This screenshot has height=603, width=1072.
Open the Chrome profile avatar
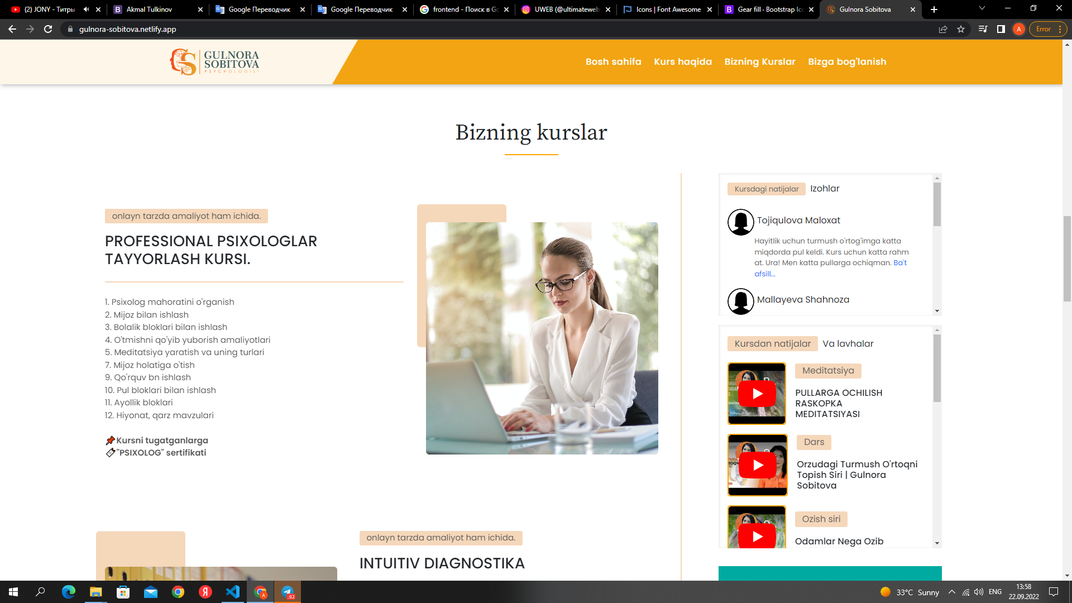(1019, 29)
